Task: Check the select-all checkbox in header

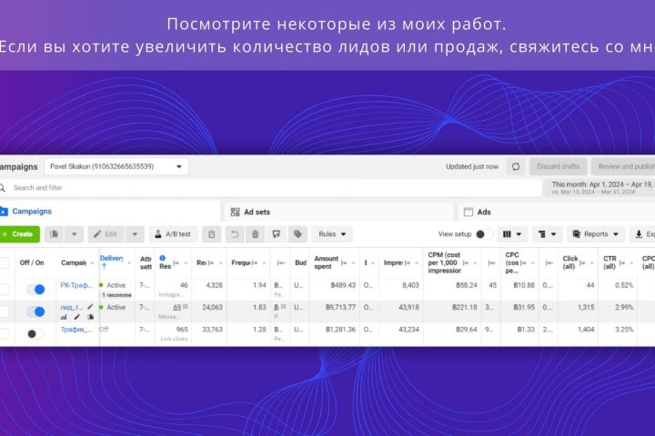Action: 4,263
